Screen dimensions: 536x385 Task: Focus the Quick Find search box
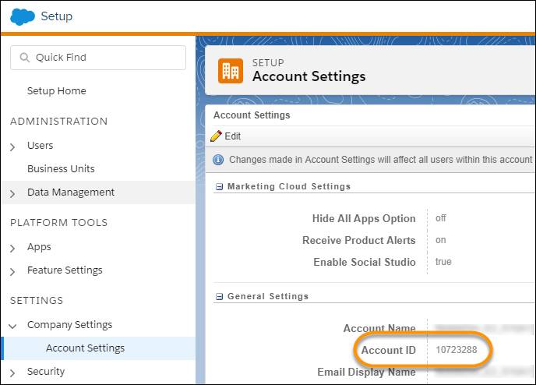98,58
